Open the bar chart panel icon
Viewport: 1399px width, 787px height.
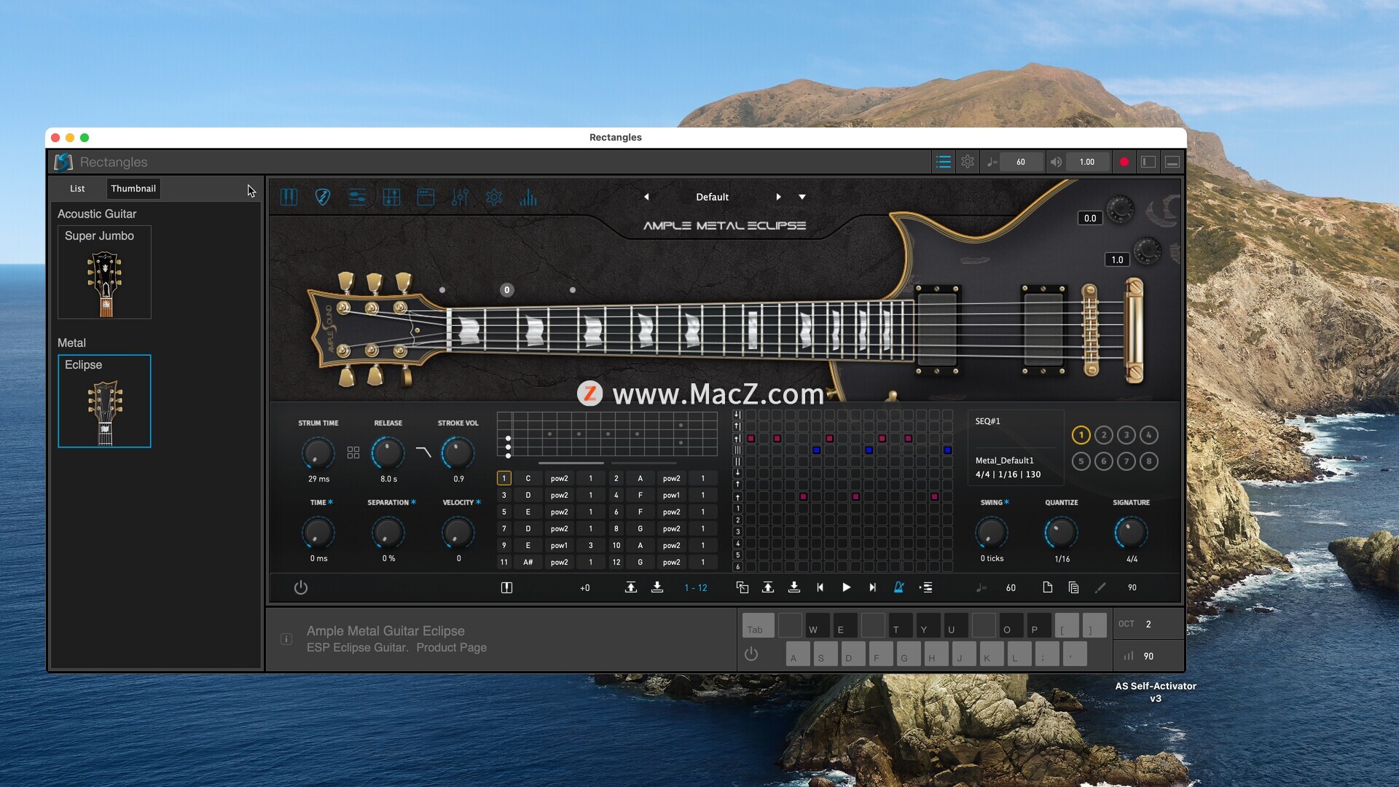528,197
